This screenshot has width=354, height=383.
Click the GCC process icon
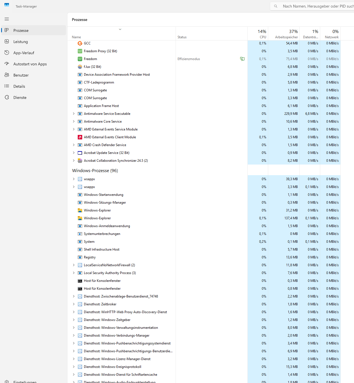tap(80, 43)
